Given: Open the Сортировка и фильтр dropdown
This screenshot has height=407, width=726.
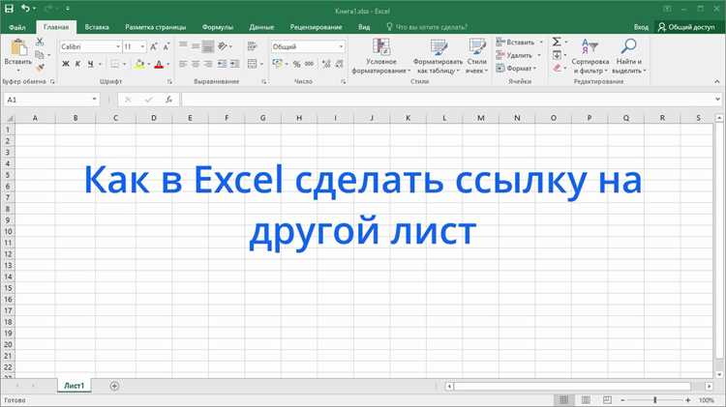Looking at the screenshot, I should [590, 56].
